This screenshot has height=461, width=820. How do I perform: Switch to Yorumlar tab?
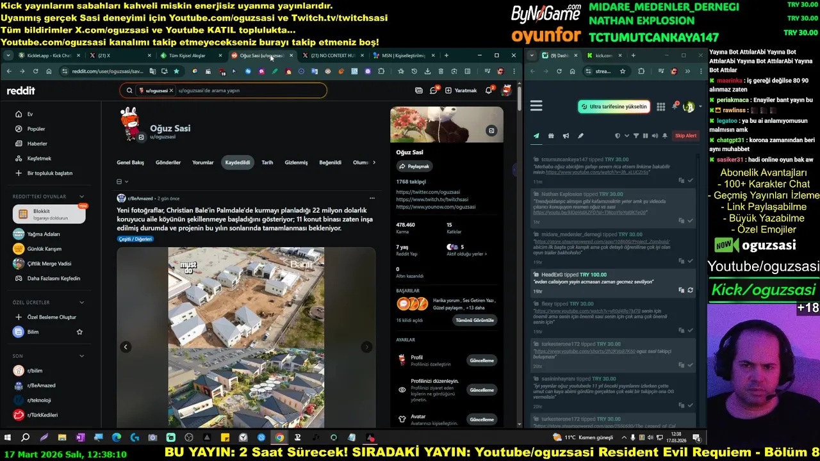(x=203, y=163)
